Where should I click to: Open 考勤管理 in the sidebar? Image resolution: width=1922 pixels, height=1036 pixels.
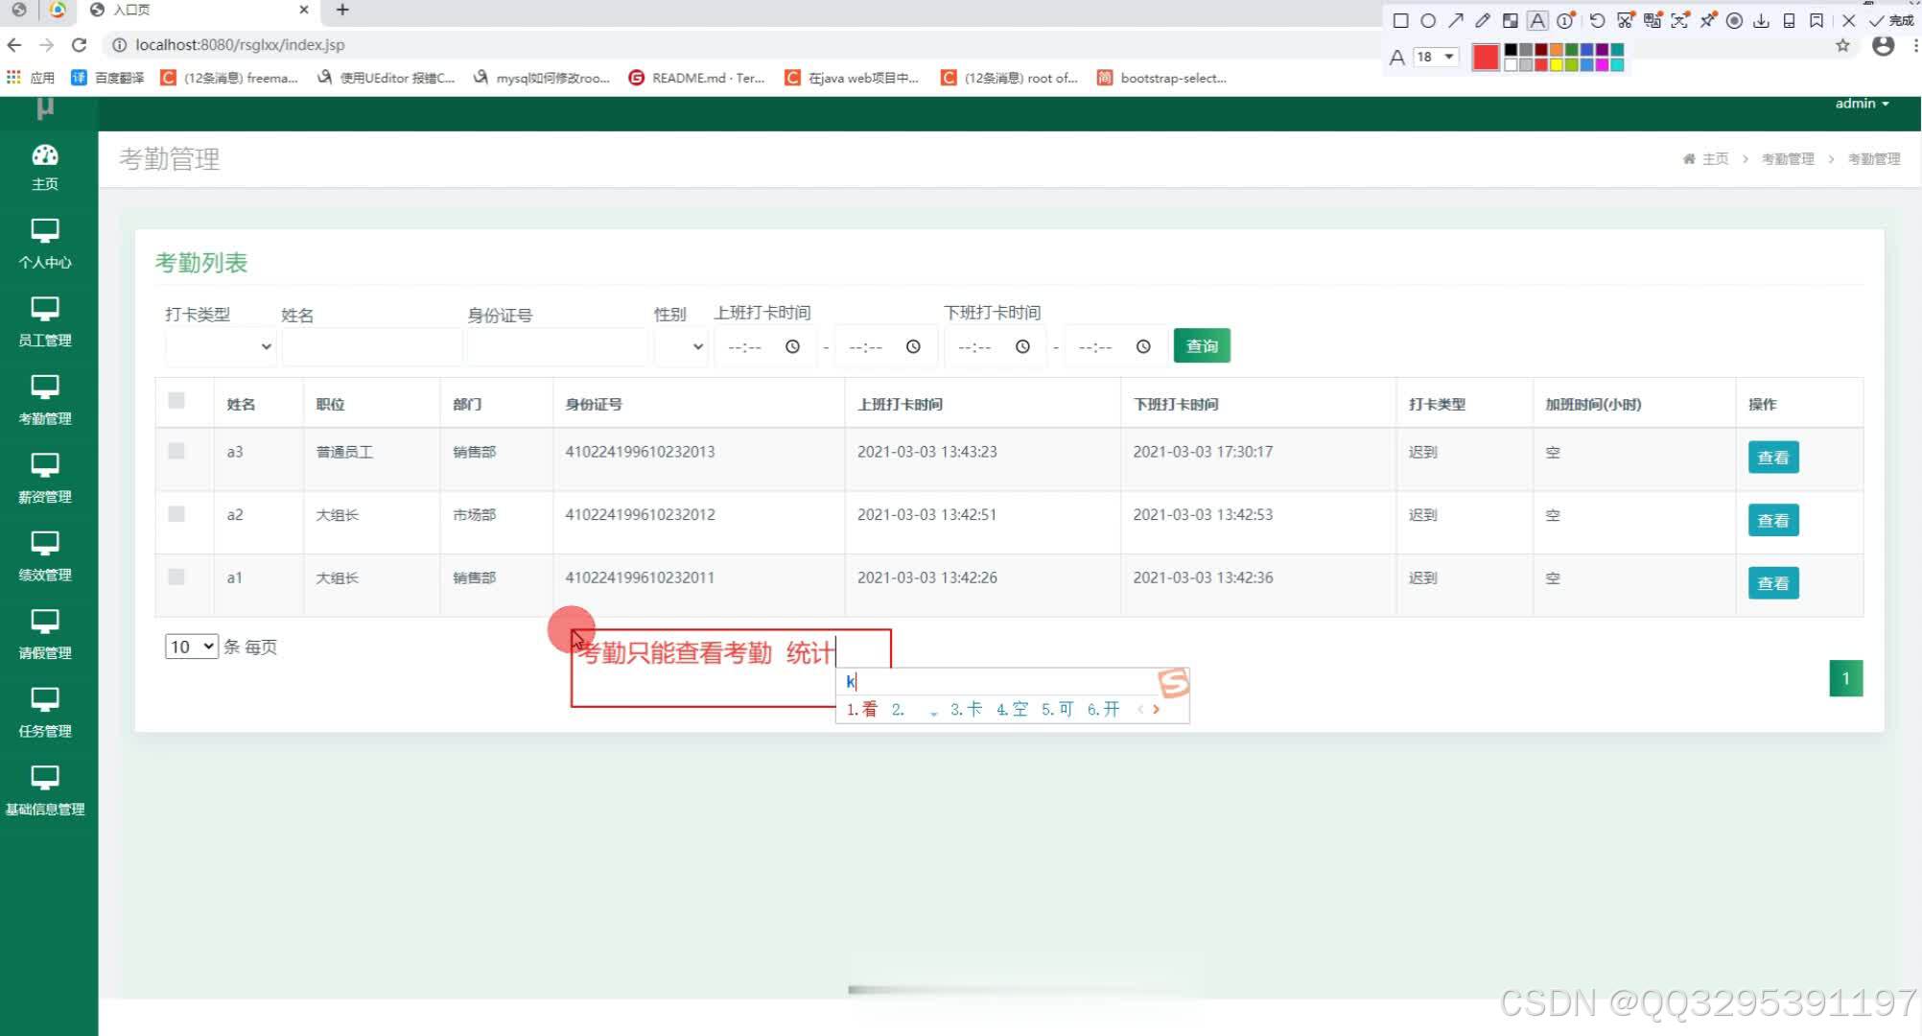pyautogui.click(x=45, y=400)
